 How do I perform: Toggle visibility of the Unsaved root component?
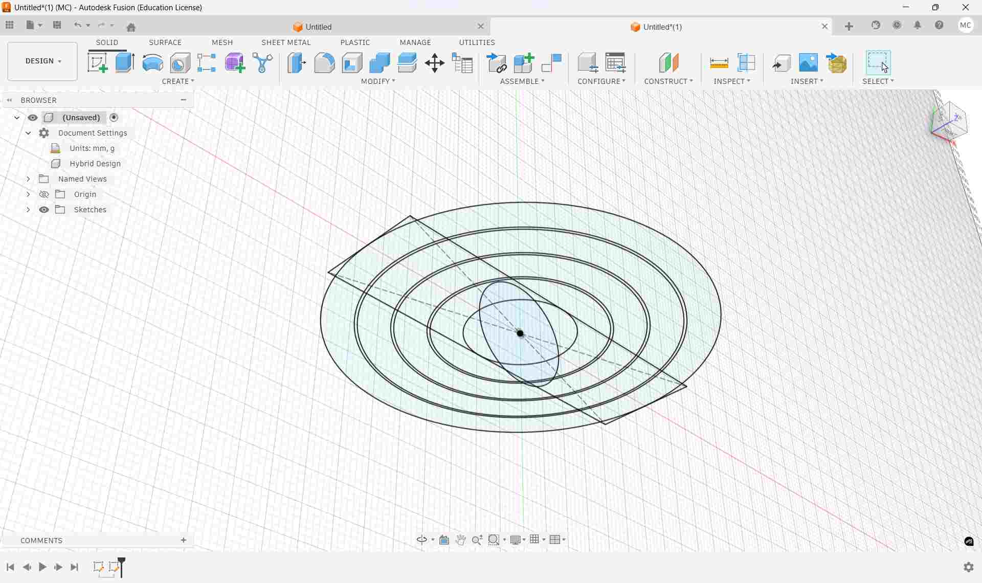tap(33, 118)
